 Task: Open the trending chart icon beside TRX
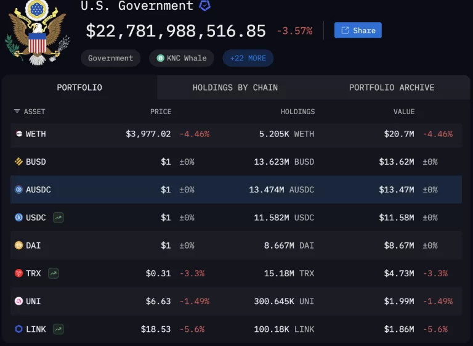tap(54, 273)
